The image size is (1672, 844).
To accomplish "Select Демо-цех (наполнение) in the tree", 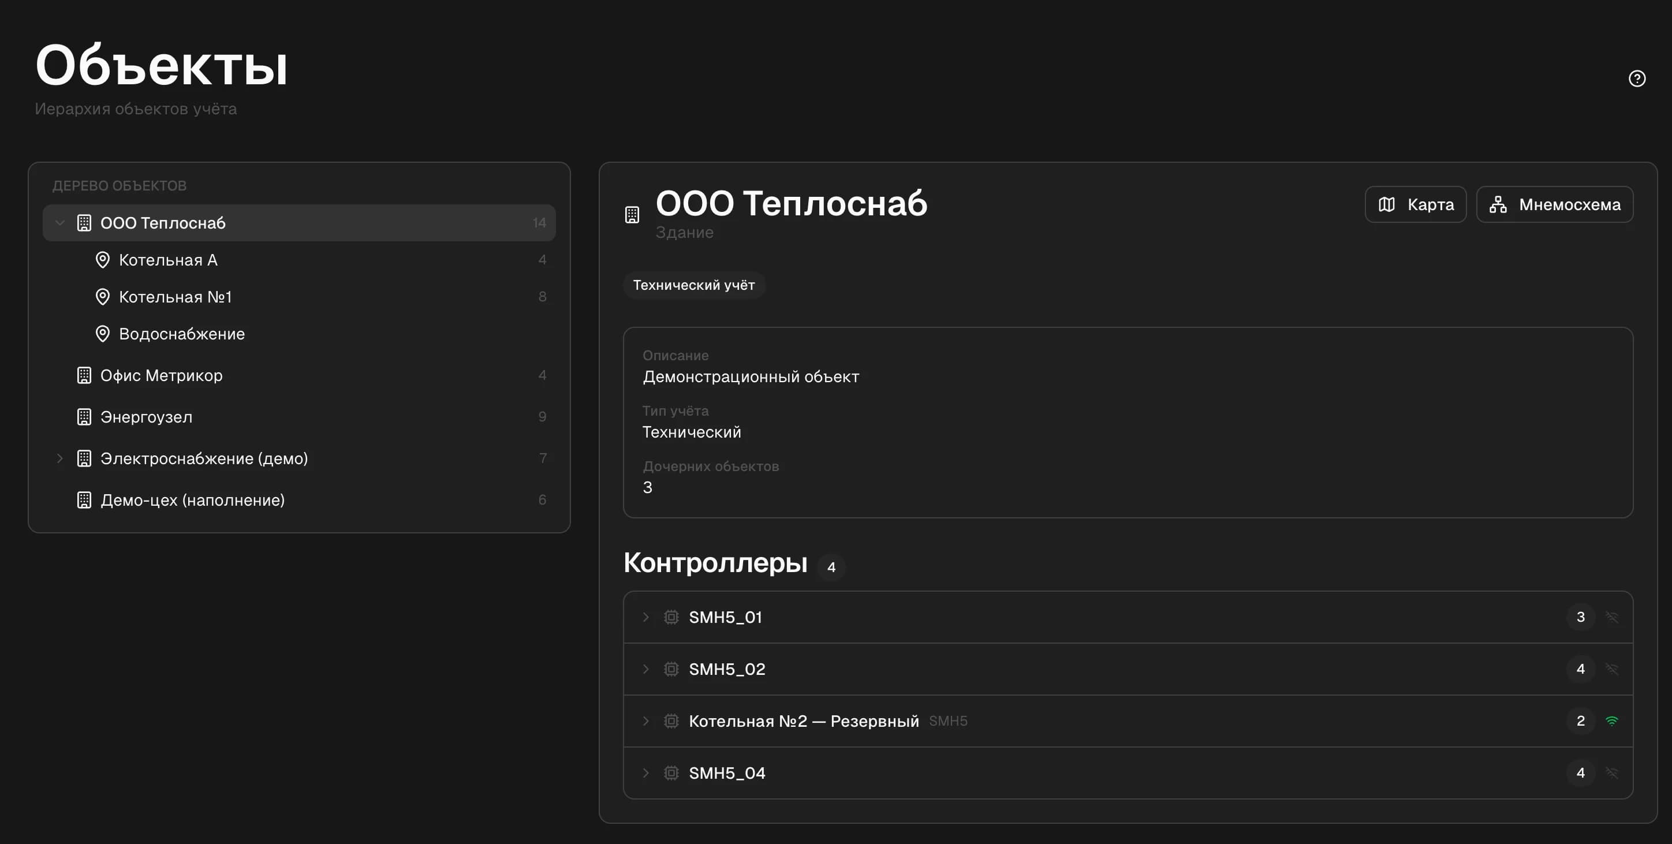I will tap(299, 500).
